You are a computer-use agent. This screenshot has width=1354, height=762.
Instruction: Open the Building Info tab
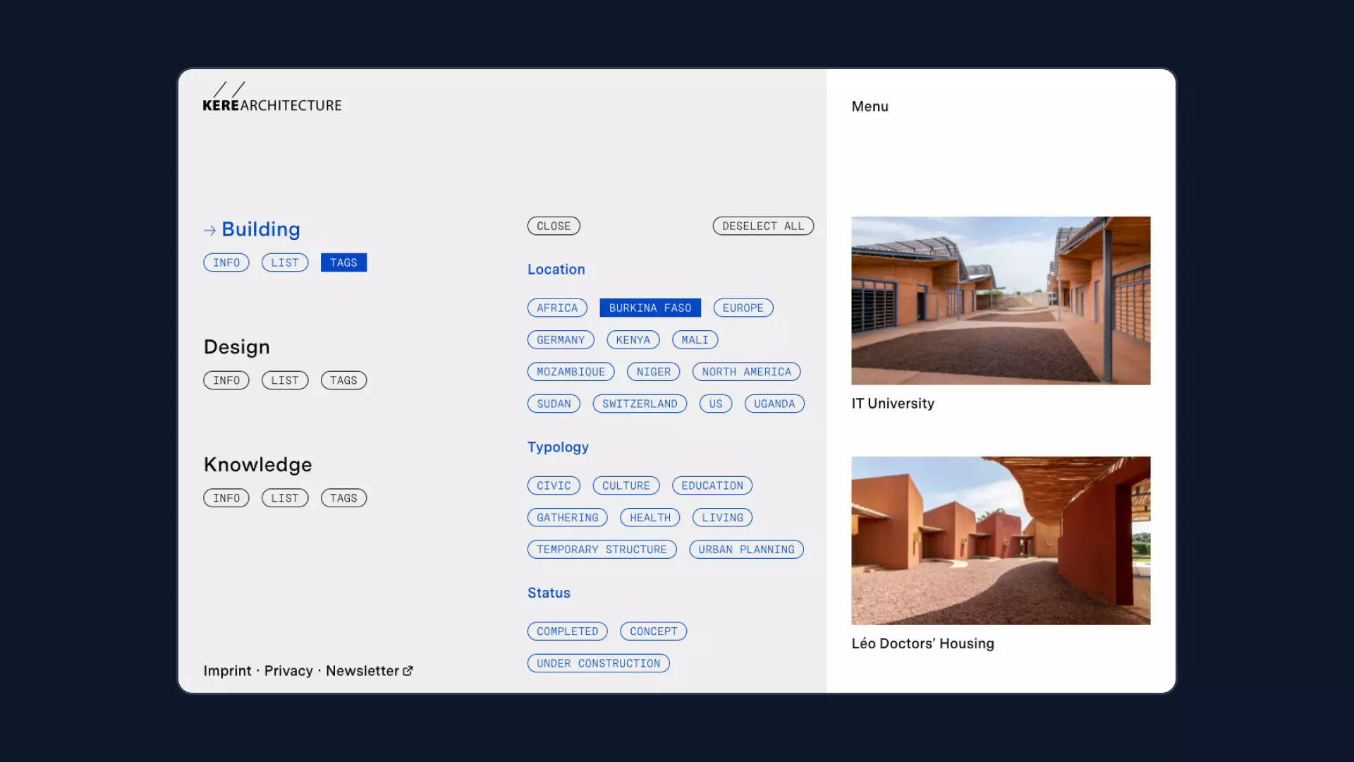click(226, 262)
